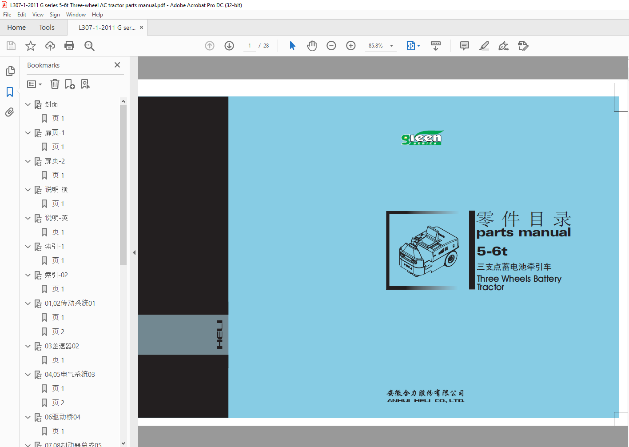
Task: Collapse the 索引-02 bookmark
Action: [28, 275]
